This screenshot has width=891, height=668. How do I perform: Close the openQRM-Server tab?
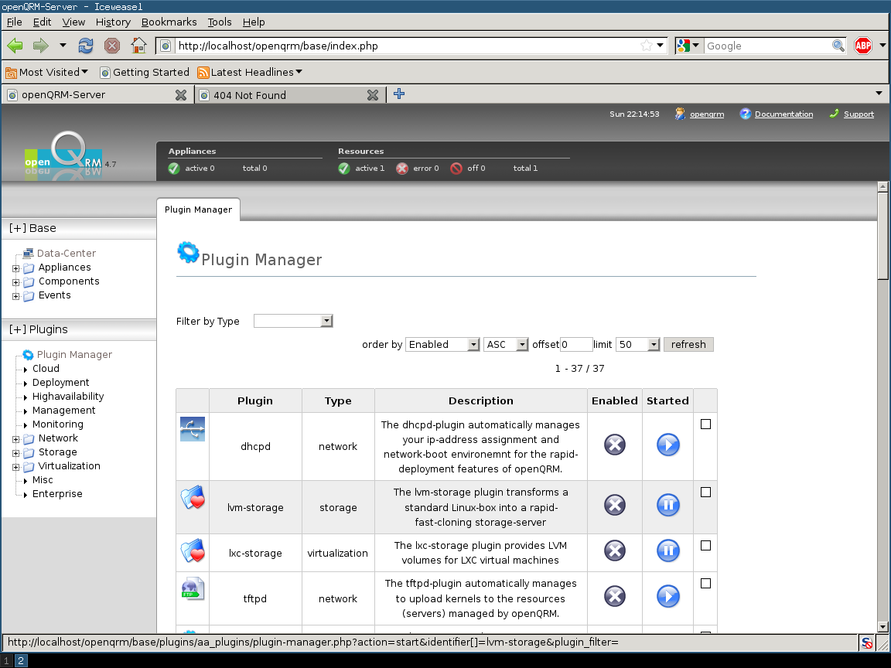181,95
